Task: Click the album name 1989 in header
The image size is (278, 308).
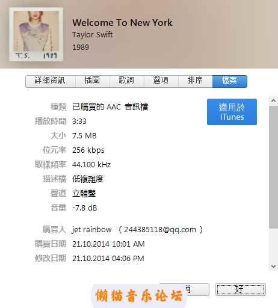Action: (x=81, y=48)
